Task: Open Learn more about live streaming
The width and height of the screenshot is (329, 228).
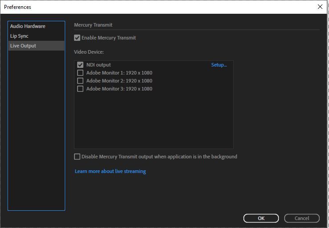Action: (x=110, y=171)
